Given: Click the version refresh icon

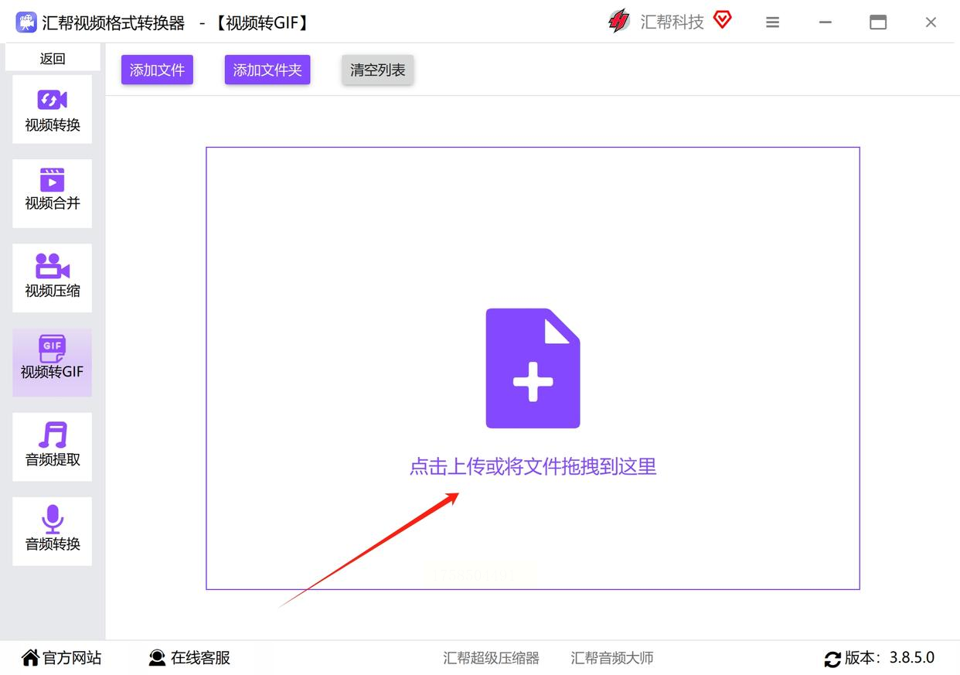Looking at the screenshot, I should click(x=832, y=660).
